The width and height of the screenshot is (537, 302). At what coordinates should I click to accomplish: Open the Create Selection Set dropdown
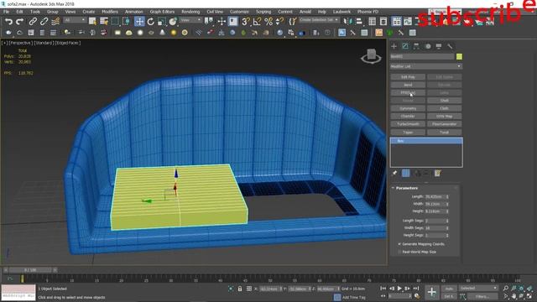tap(319, 20)
